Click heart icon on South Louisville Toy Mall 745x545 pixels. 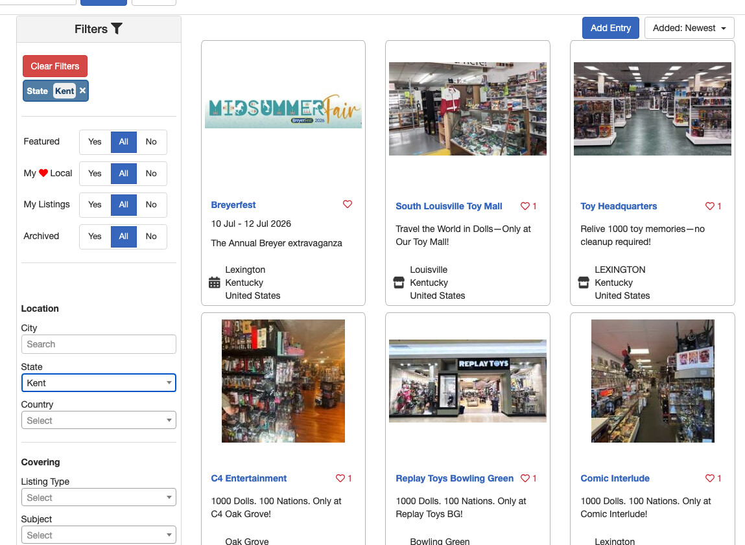525,206
